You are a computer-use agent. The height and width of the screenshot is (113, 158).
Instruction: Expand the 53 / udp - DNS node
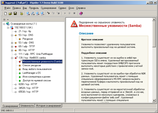pos(12,43)
